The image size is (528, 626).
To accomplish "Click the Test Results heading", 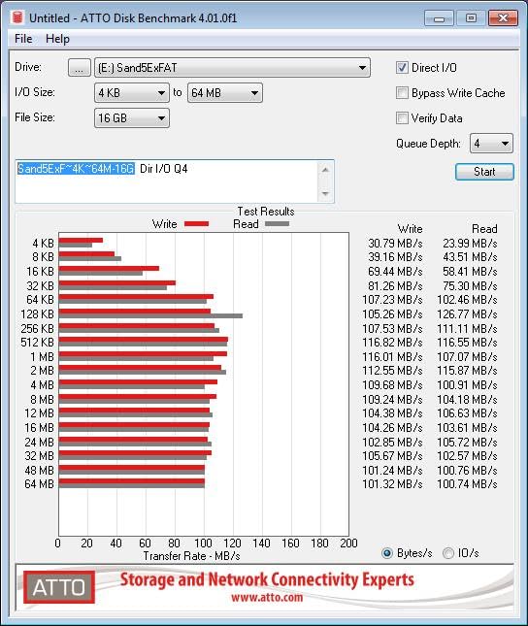I will click(x=266, y=212).
